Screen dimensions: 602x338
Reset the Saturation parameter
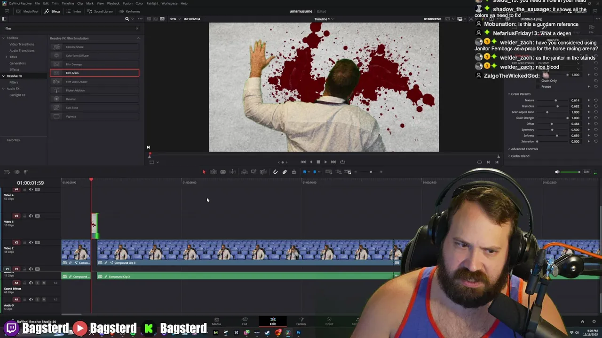595,141
